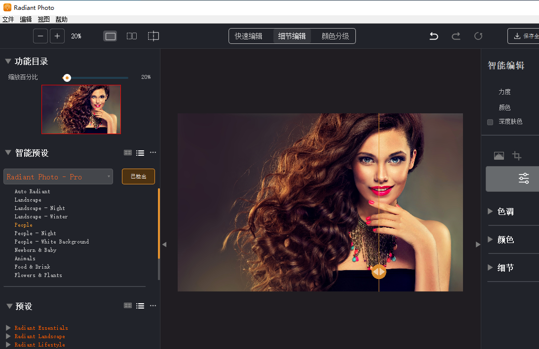Image resolution: width=539 pixels, height=349 pixels.
Task: Collapse the left panel arrow
Action: (164, 244)
